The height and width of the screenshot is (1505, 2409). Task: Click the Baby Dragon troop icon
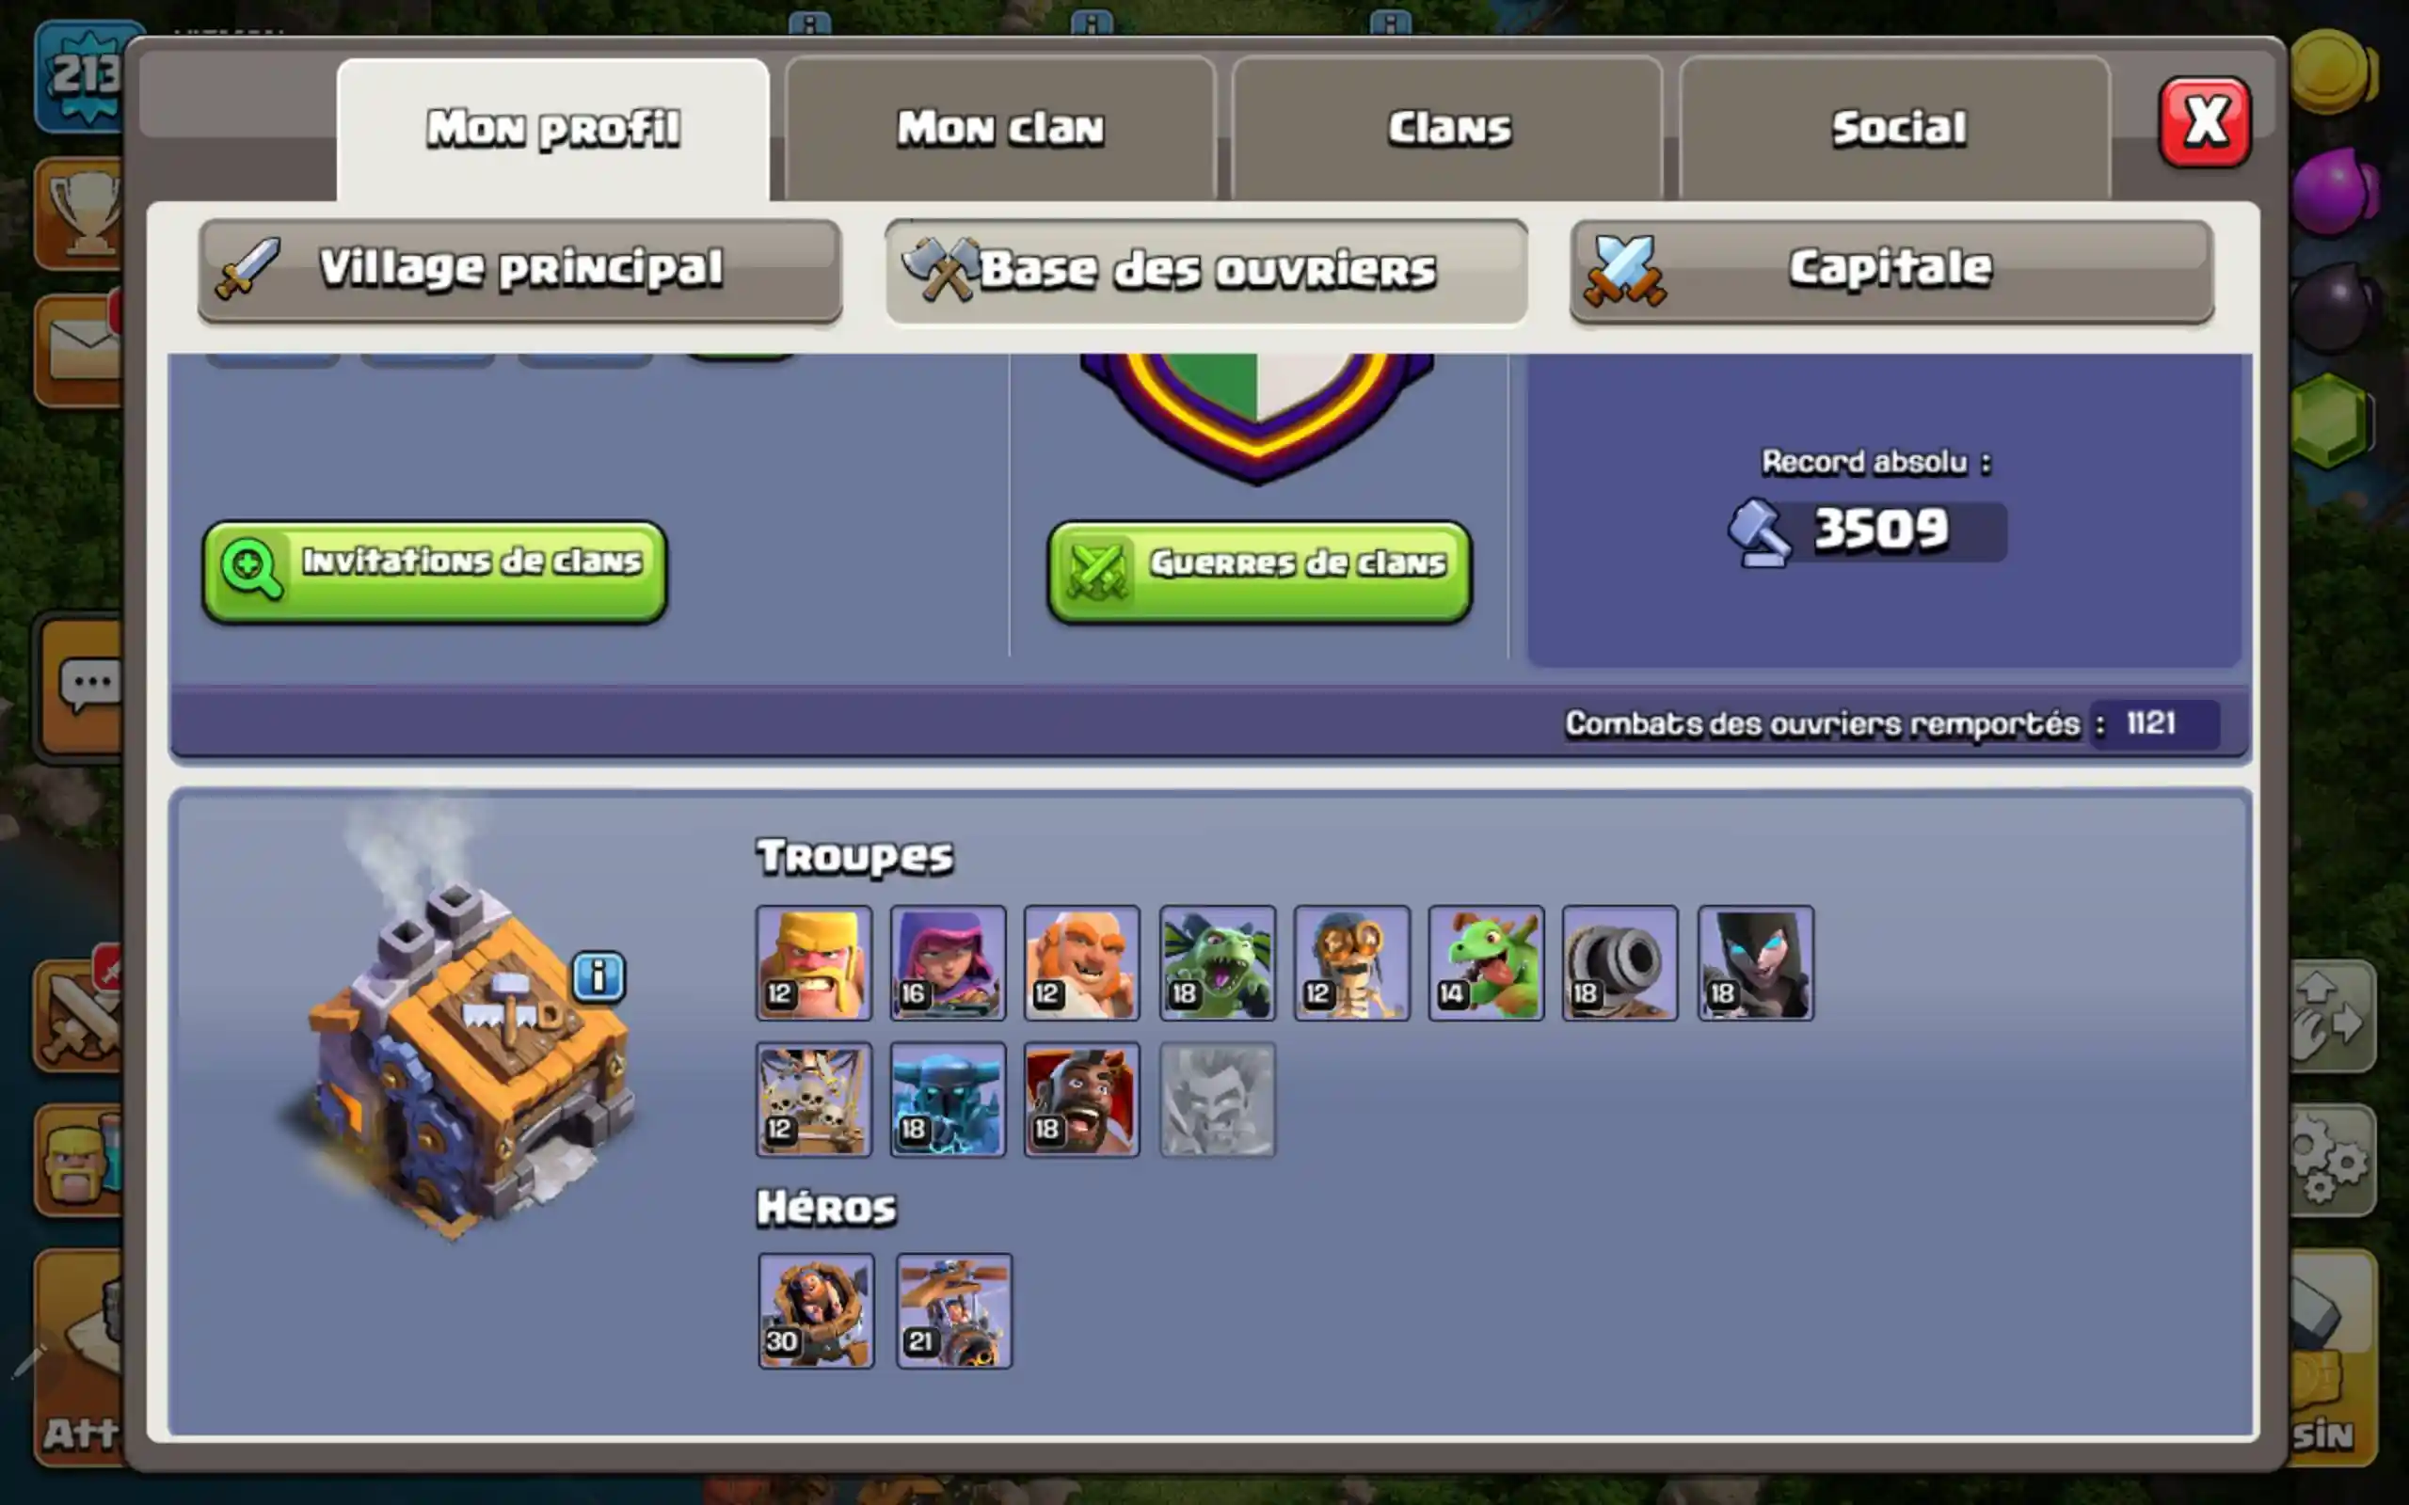point(1486,962)
